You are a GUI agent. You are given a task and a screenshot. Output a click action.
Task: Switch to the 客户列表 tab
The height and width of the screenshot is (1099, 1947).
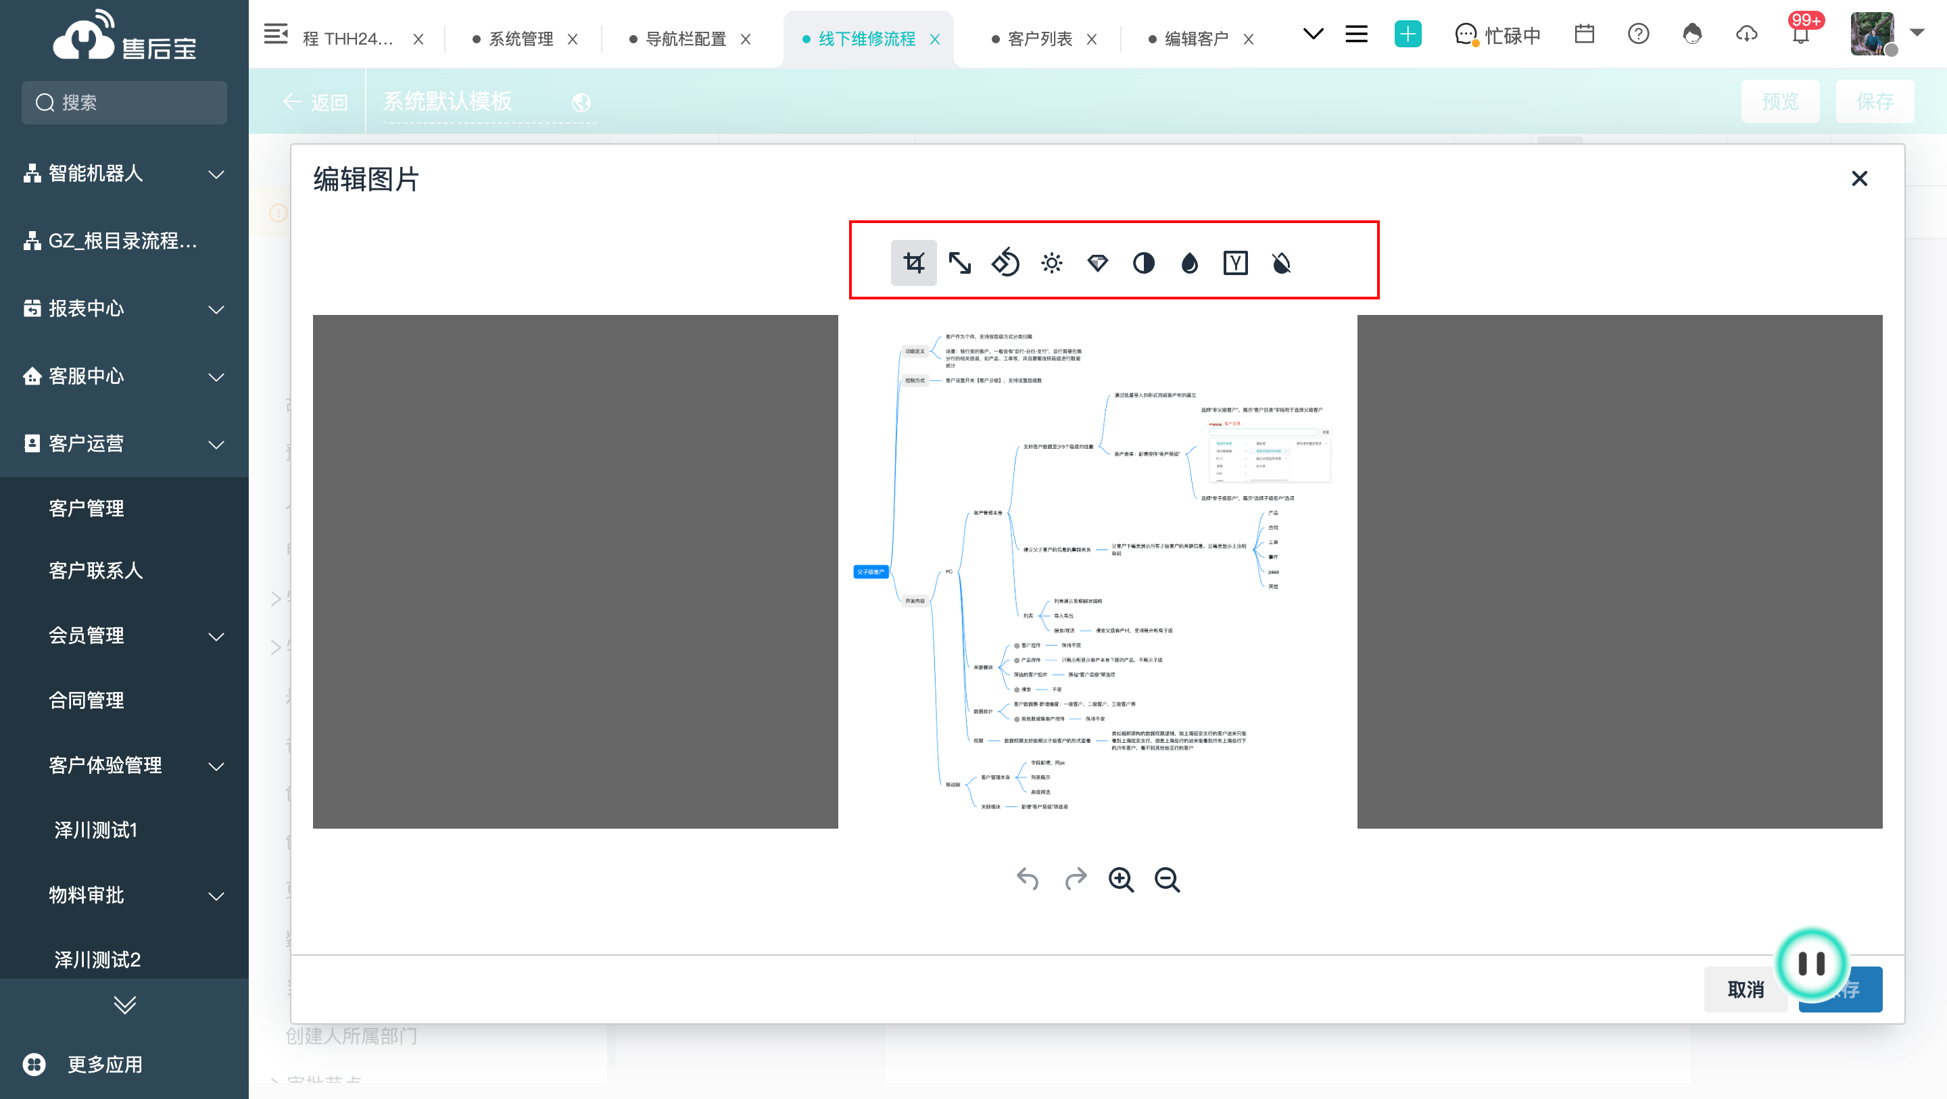pos(1040,39)
